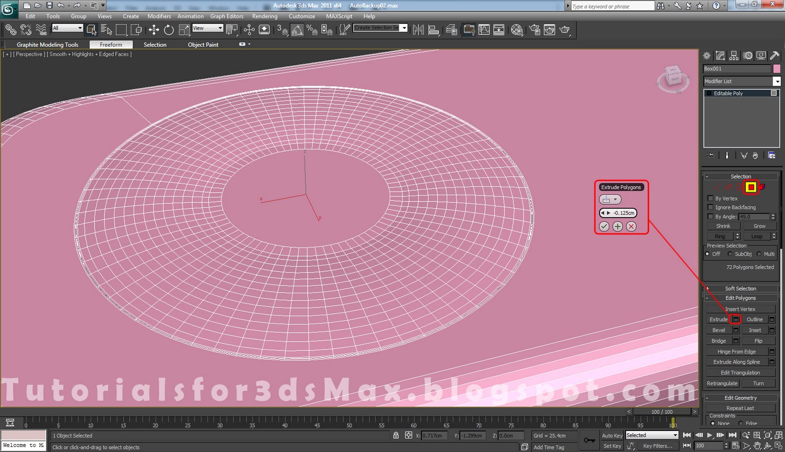Click the Box001 object color swatch

777,69
